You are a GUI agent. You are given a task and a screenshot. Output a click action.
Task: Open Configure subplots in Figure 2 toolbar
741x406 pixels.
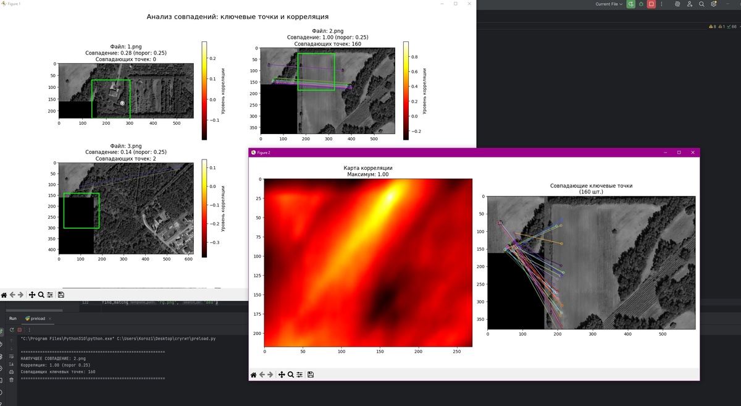[x=299, y=374]
